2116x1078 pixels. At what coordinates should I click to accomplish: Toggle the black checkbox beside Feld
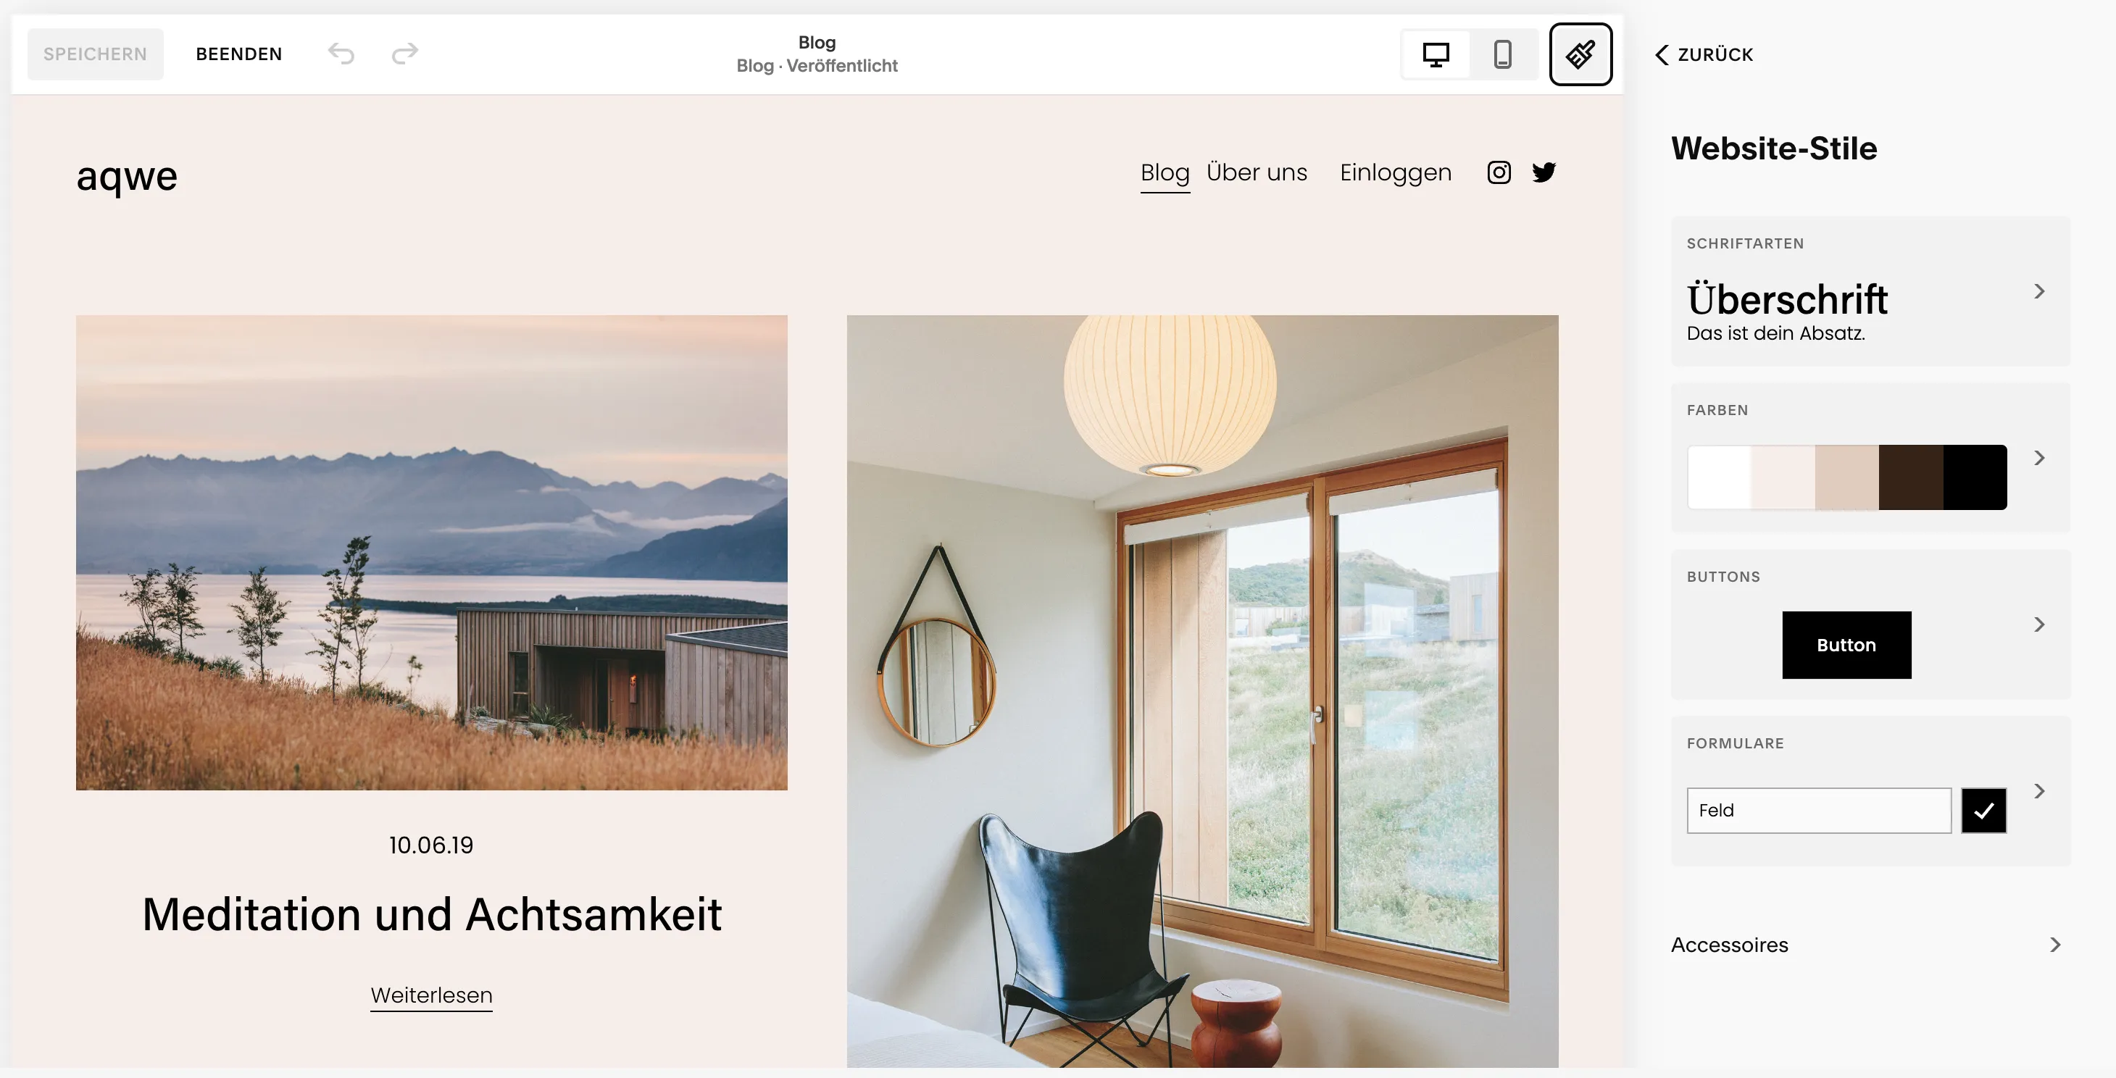coord(1984,811)
